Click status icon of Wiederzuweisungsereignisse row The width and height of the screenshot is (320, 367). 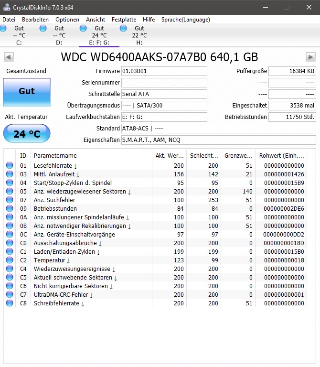(10, 269)
